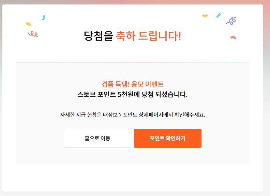
Task: Click the 자세한 지급 현황은 text
Action: pos(81,115)
